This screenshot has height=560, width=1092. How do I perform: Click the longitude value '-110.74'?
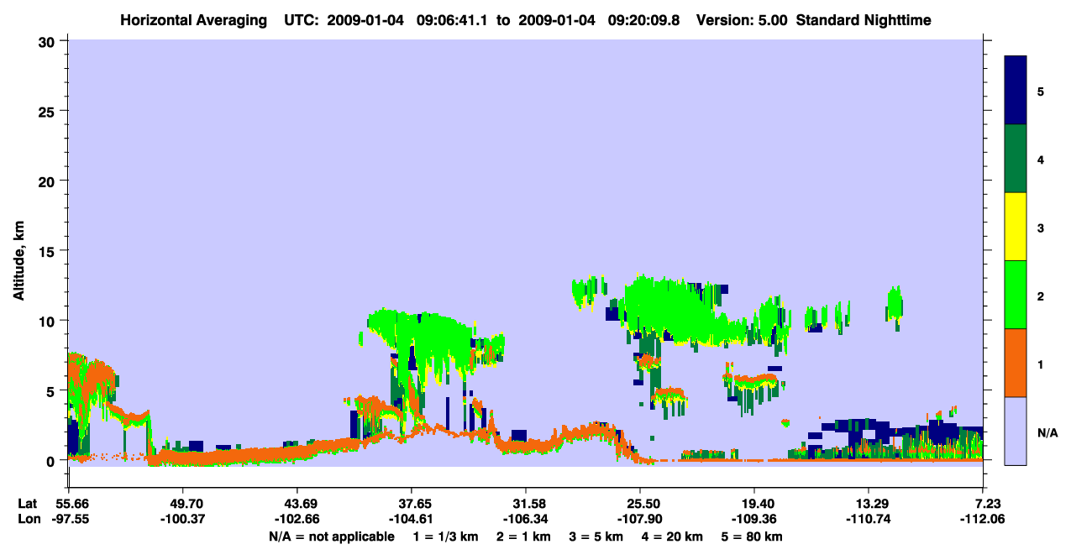tap(869, 519)
